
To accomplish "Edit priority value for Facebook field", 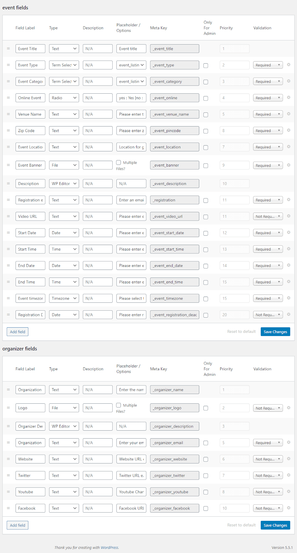I will click(234, 508).
